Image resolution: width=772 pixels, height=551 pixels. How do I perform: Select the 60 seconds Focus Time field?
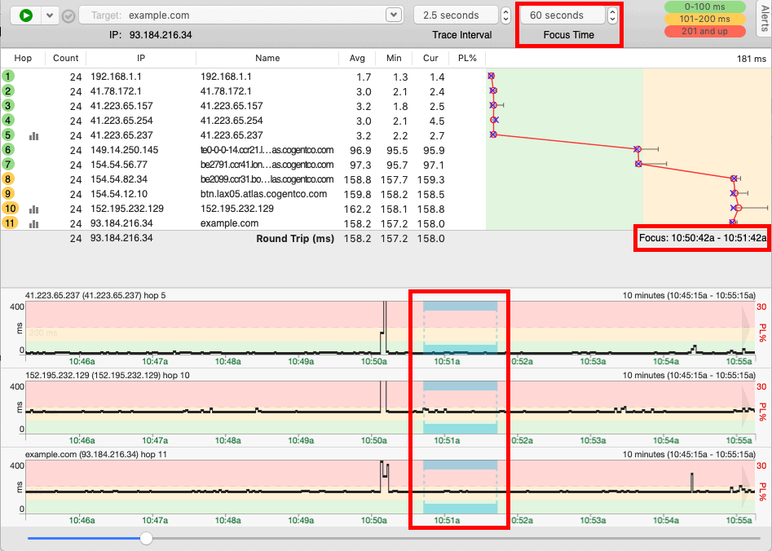coord(562,15)
